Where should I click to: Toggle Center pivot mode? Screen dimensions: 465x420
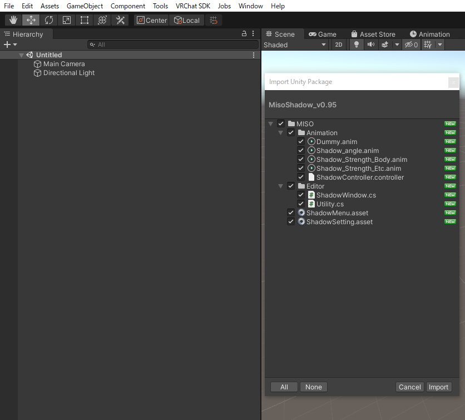(x=151, y=20)
